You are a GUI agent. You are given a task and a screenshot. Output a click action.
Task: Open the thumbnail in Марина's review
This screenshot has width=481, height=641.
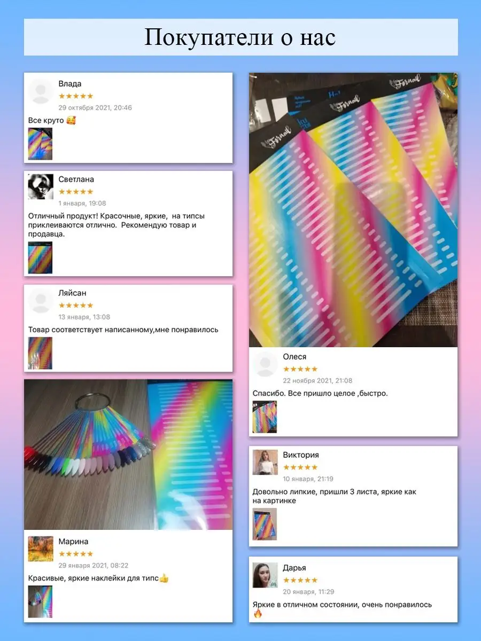[x=40, y=601]
